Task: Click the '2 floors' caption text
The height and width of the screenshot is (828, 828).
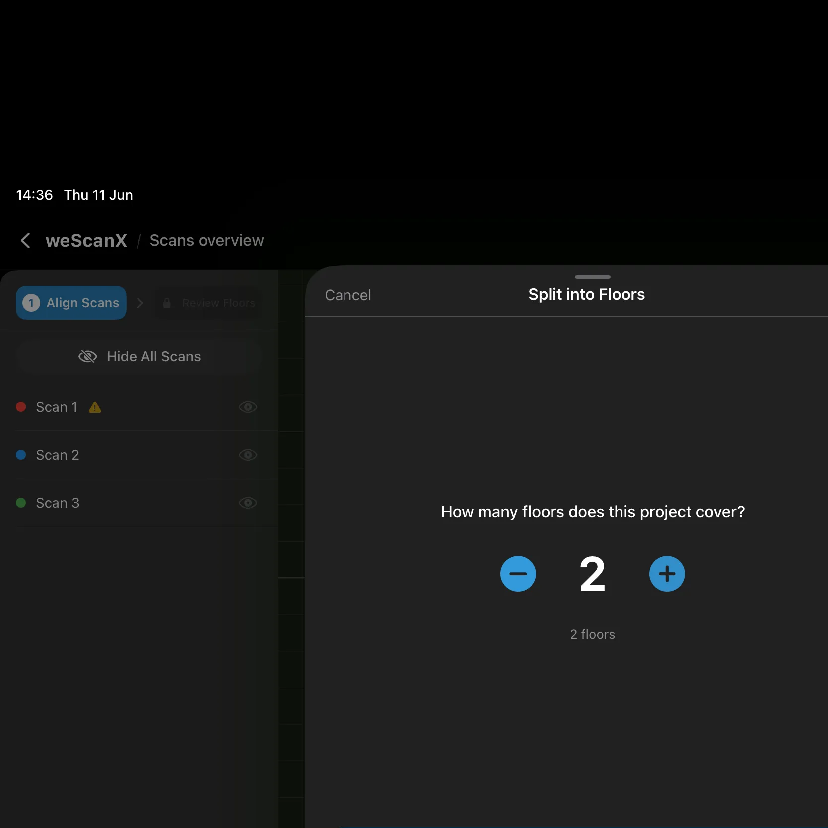Action: [x=592, y=634]
